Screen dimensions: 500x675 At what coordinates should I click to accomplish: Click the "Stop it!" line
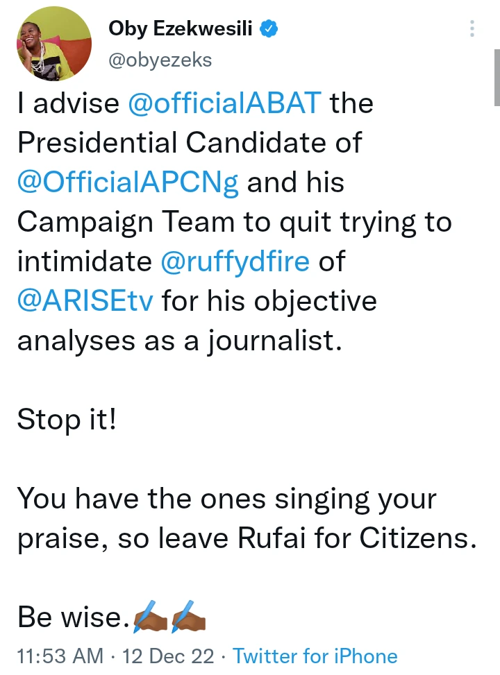coord(66,420)
